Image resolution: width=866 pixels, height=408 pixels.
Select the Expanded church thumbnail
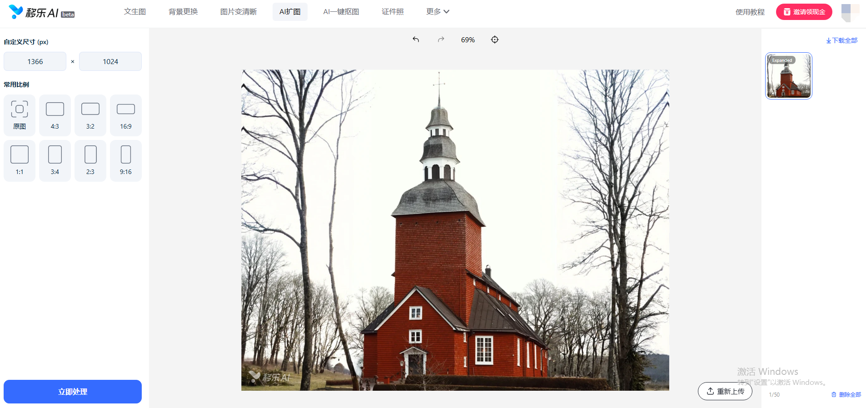click(788, 76)
